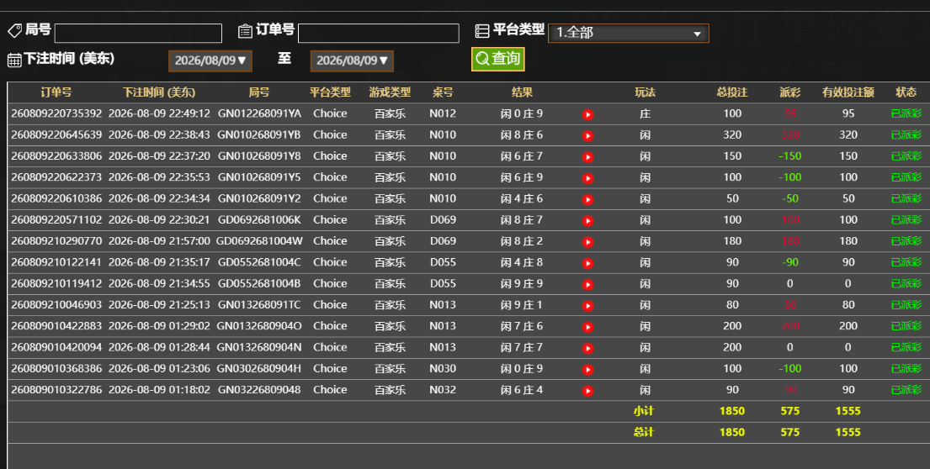Click table number N032
930x469 pixels.
443,390
